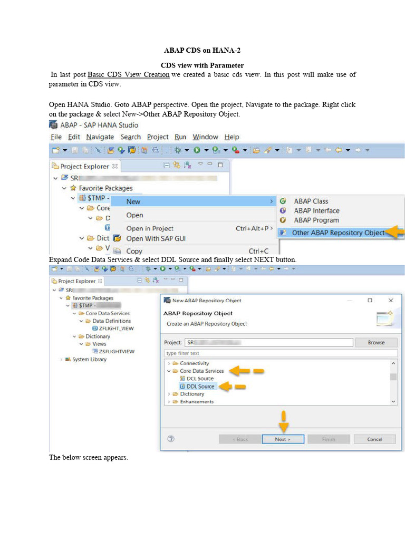Click Collapse All in ABAP - SAP HANA Studio Project Explorer

166,165
